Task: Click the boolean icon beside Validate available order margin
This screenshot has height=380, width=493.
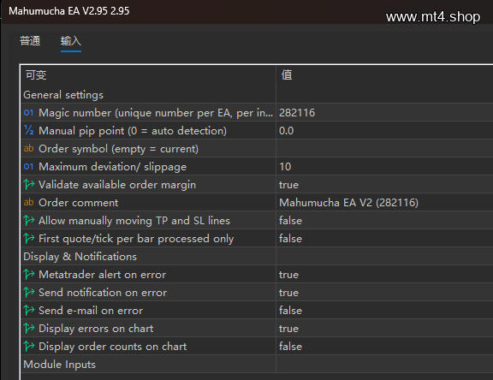Action: tap(28, 185)
